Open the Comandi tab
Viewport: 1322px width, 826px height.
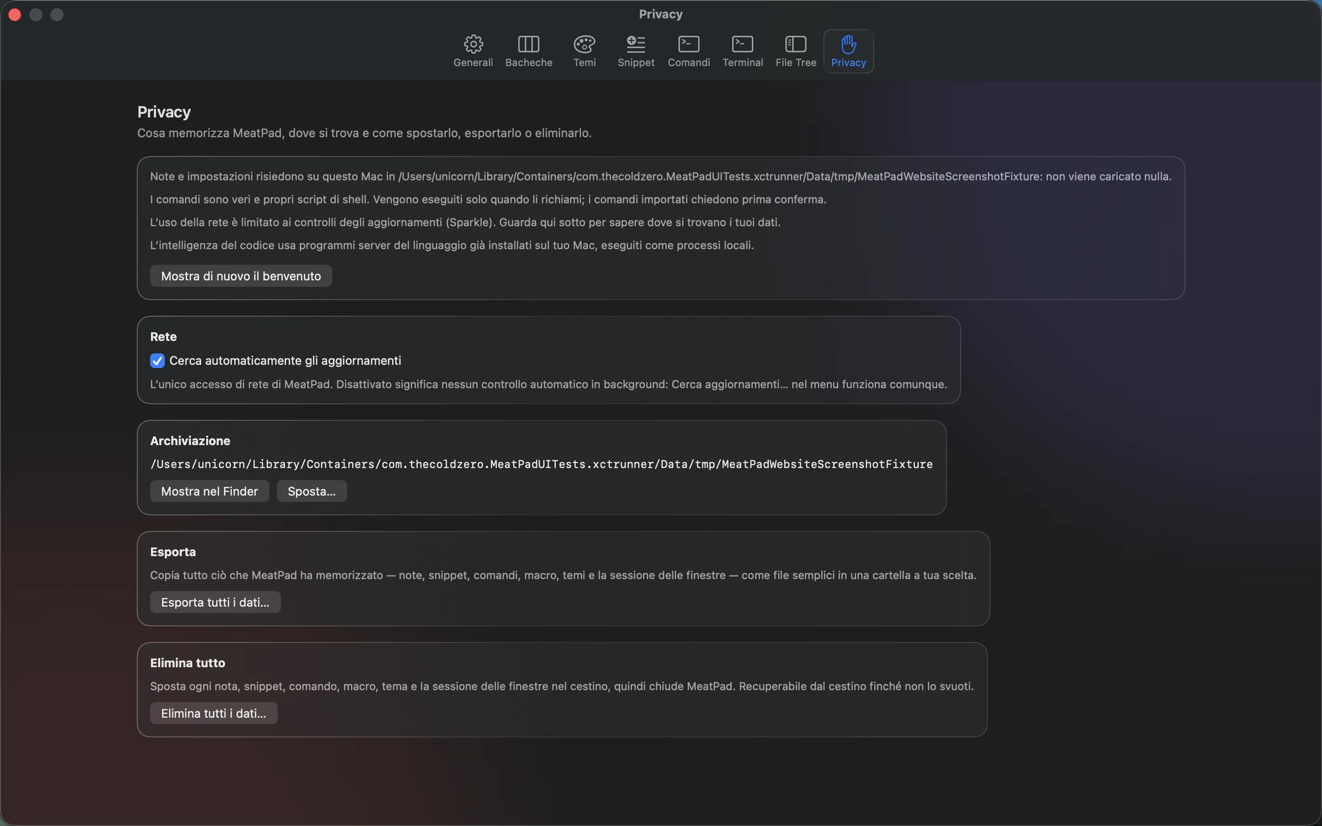tap(689, 51)
